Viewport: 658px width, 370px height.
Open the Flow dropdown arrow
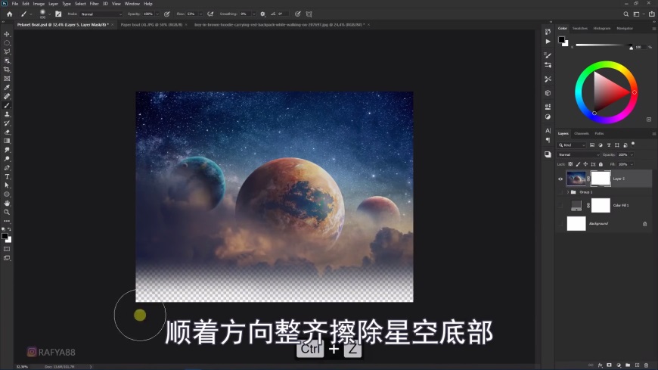pos(200,14)
